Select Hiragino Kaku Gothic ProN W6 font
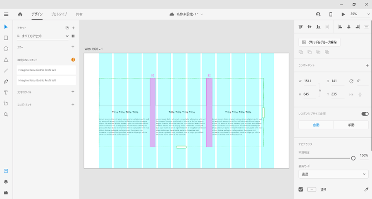 (x=46, y=81)
